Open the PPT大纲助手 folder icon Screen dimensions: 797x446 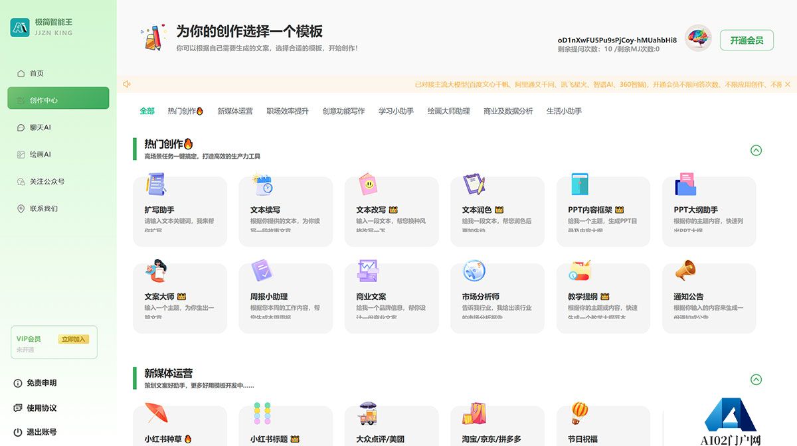(685, 185)
